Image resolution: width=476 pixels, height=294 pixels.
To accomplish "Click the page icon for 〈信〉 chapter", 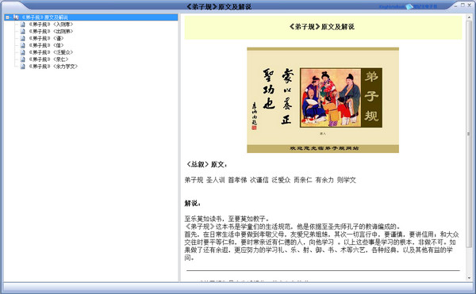I will pos(23,45).
